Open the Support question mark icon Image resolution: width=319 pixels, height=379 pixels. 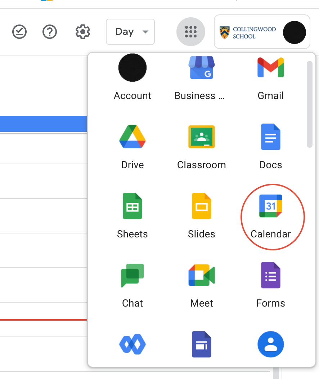point(49,32)
